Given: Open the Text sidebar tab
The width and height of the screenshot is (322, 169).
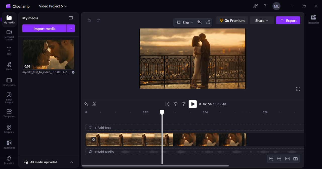Looking at the screenshot, I should (9, 51).
